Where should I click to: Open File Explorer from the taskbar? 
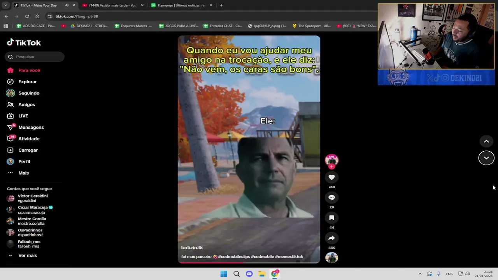(x=262, y=274)
